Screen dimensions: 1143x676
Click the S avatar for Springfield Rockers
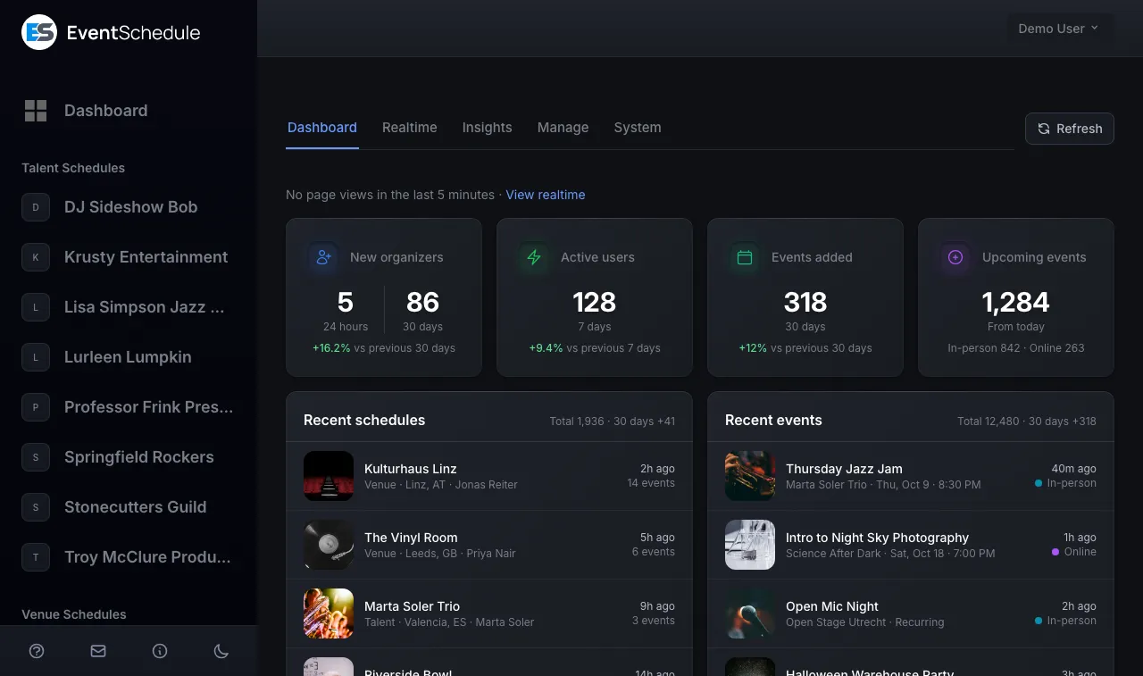pyautogui.click(x=36, y=457)
